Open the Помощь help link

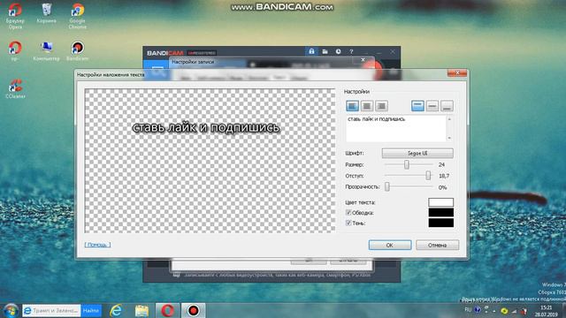pyautogui.click(x=97, y=245)
